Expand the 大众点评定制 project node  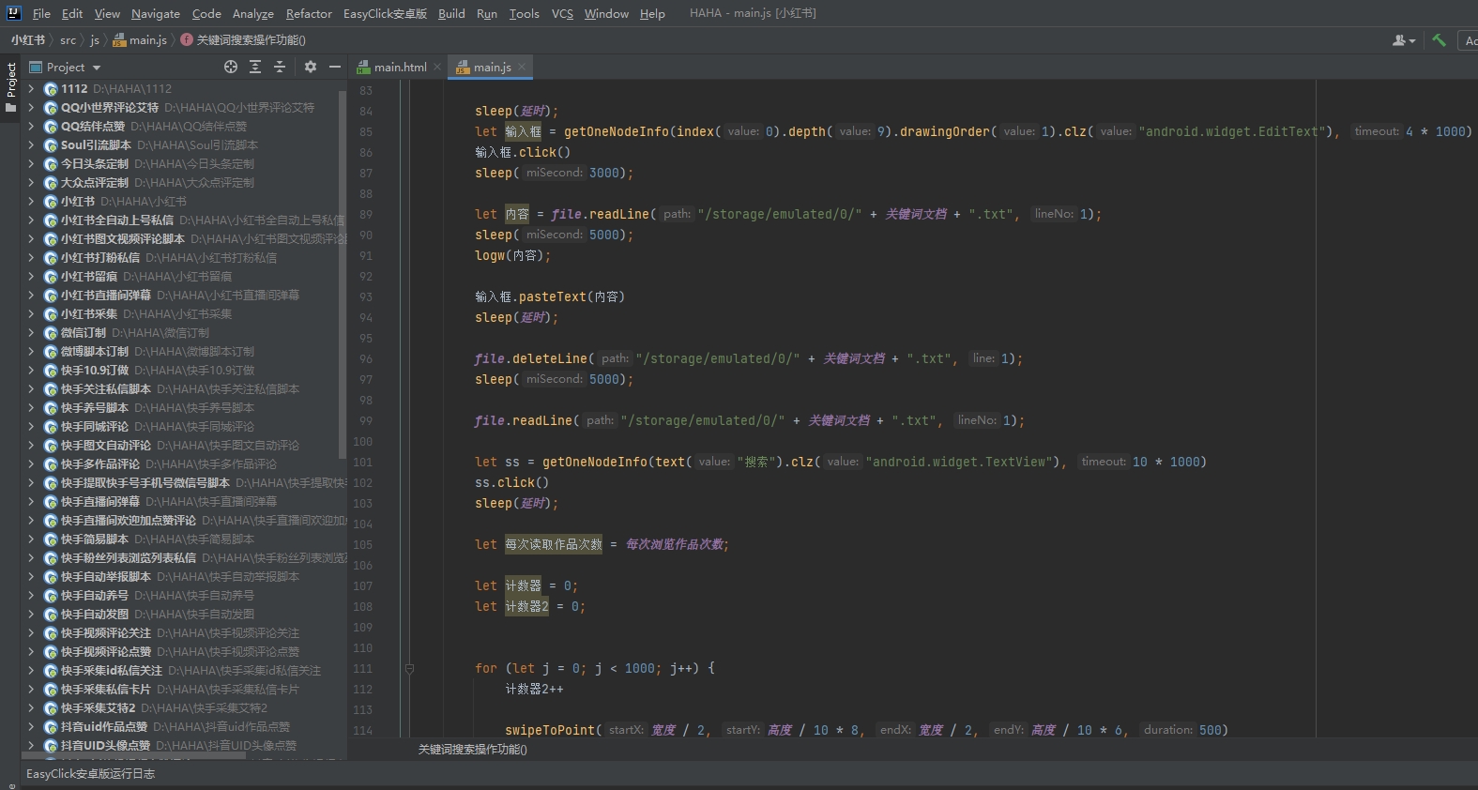(31, 182)
